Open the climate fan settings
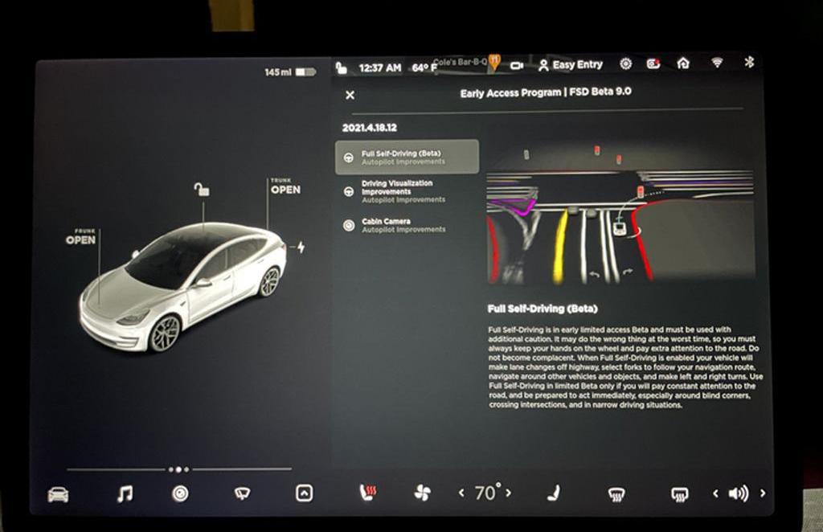The image size is (823, 532). point(423,493)
